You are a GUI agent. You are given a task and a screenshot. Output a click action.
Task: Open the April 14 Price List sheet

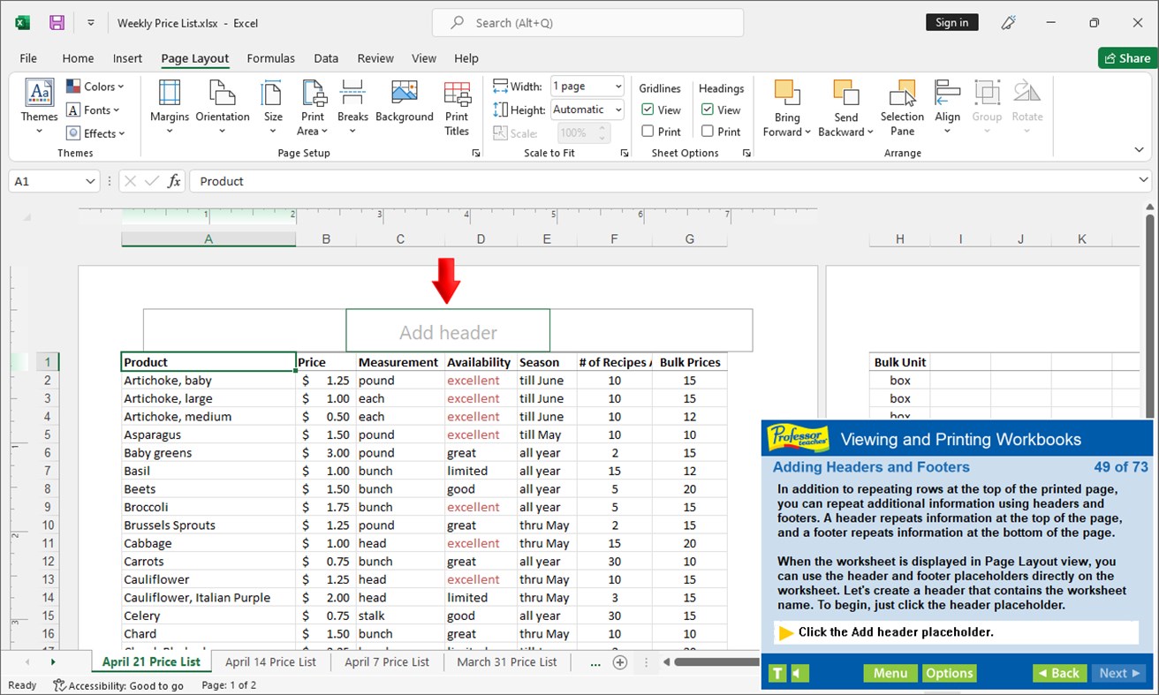point(270,661)
